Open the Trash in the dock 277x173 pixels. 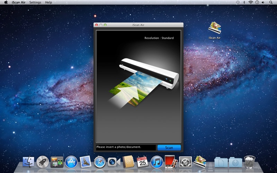[249, 162]
